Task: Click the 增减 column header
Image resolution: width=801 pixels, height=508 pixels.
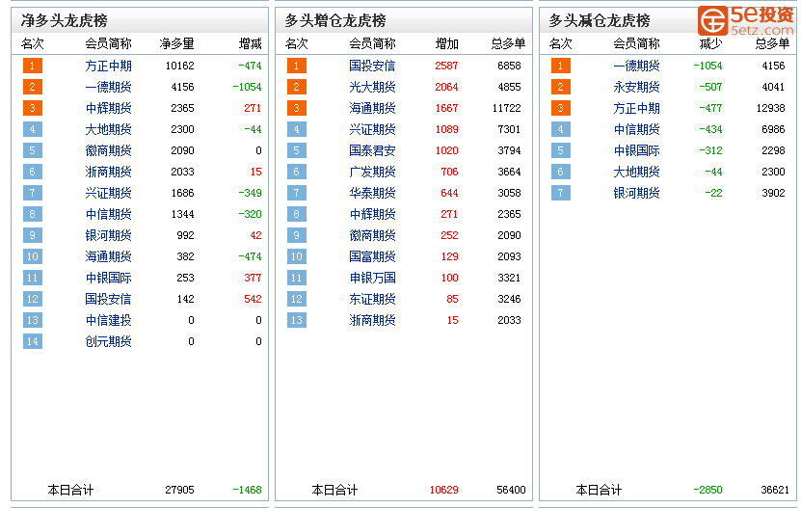Action: pos(251,44)
